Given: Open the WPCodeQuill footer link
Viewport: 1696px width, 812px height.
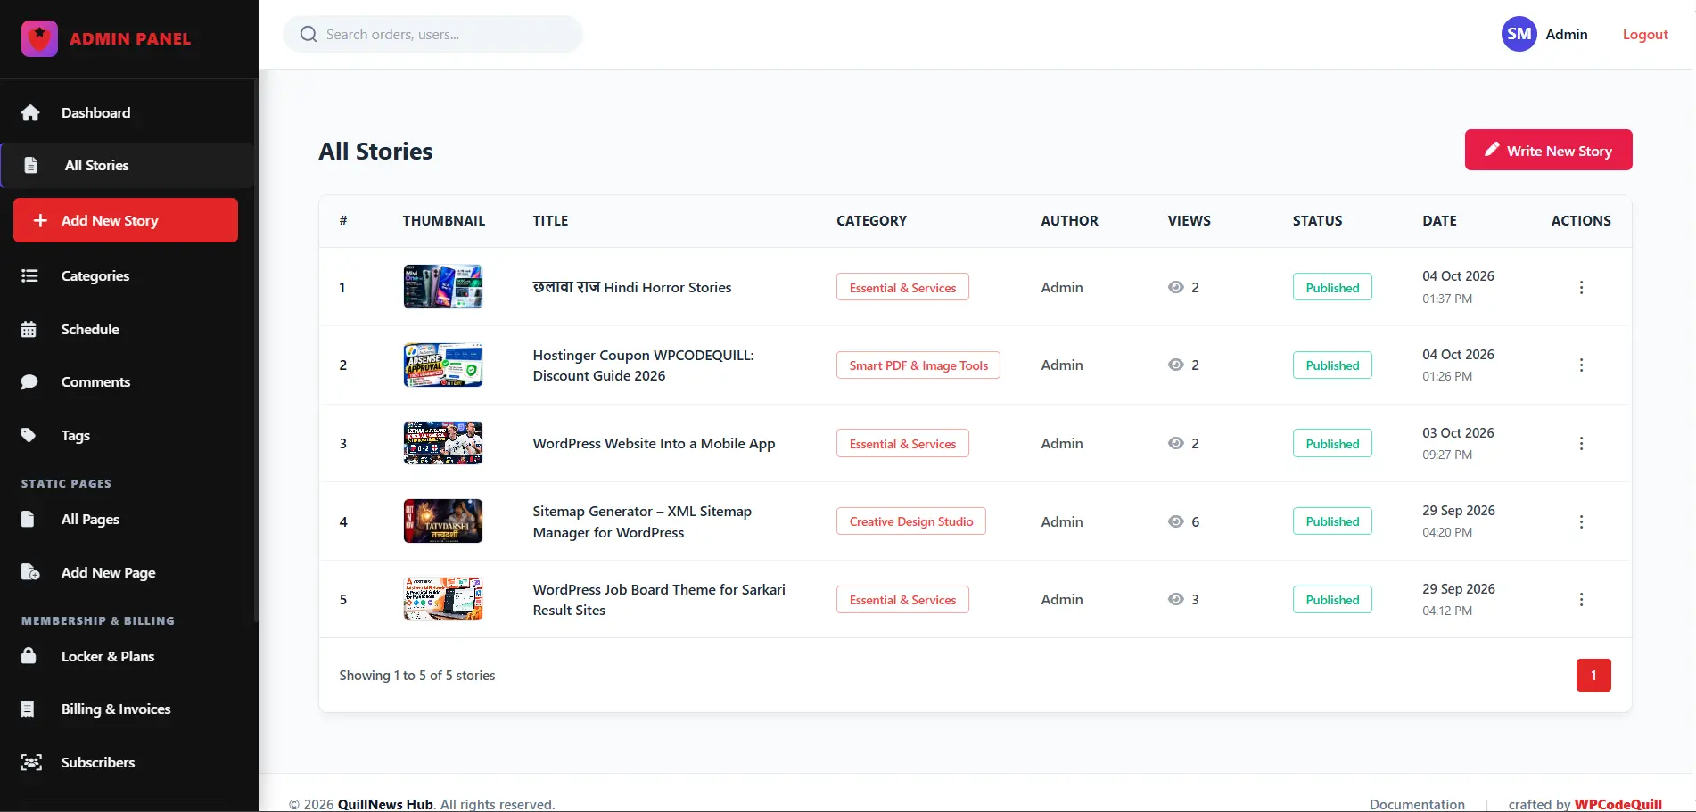Looking at the screenshot, I should pos(1618,804).
